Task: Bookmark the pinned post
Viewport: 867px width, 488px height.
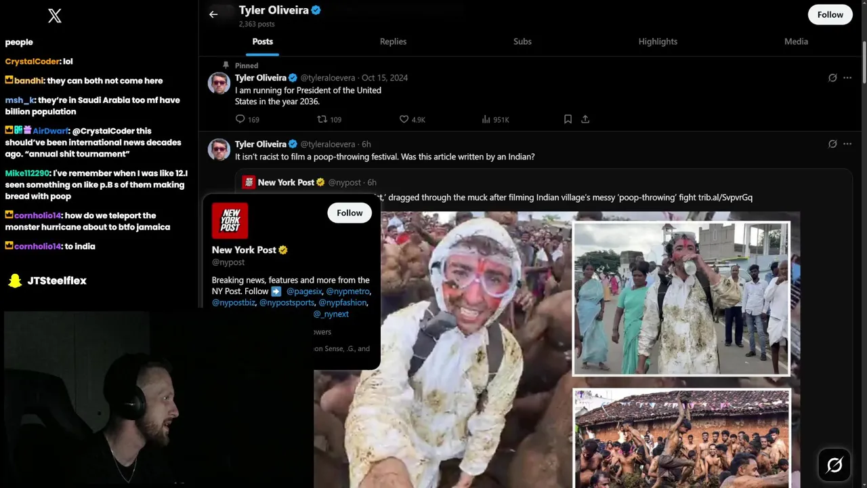Action: (568, 119)
